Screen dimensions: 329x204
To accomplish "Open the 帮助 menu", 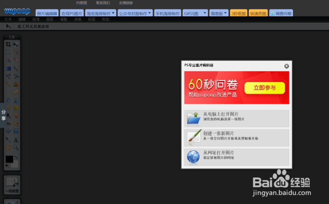I will [105, 19].
